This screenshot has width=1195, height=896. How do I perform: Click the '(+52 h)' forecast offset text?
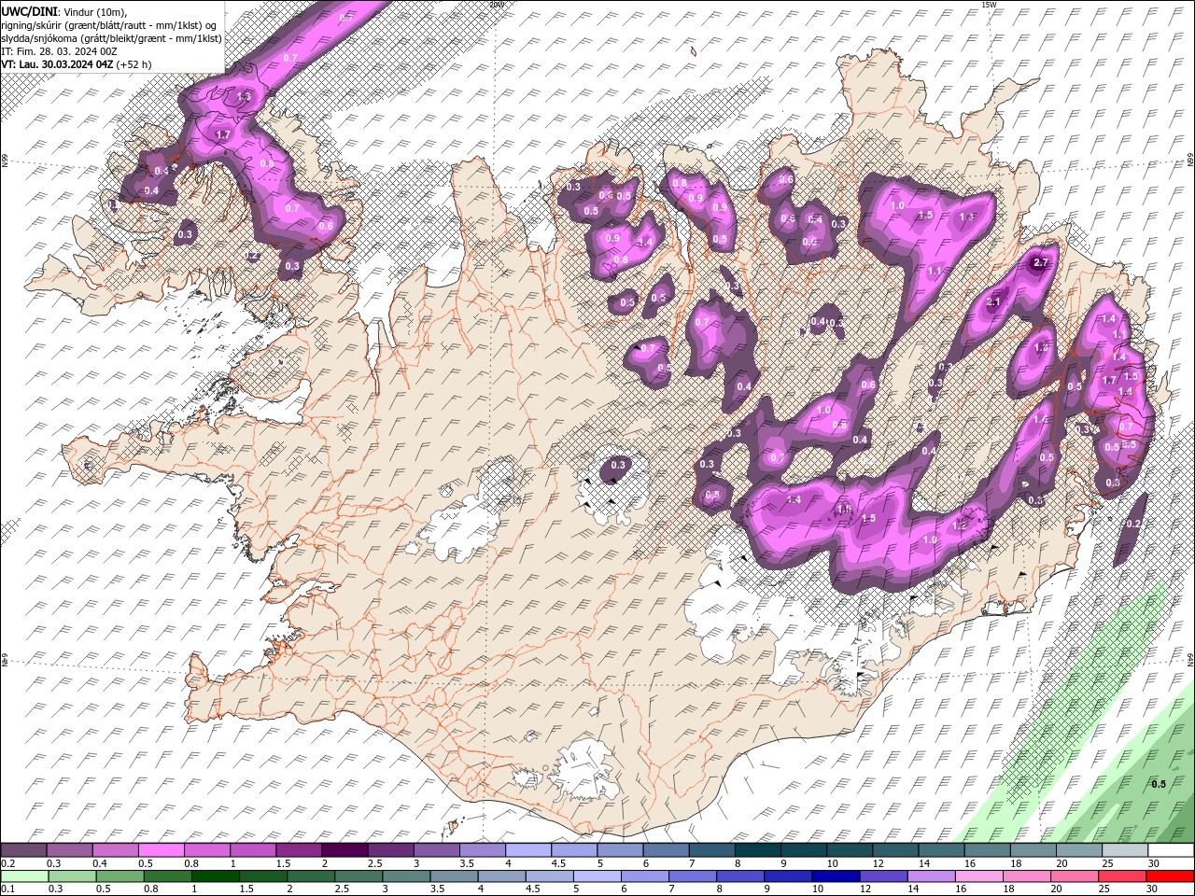[x=134, y=64]
